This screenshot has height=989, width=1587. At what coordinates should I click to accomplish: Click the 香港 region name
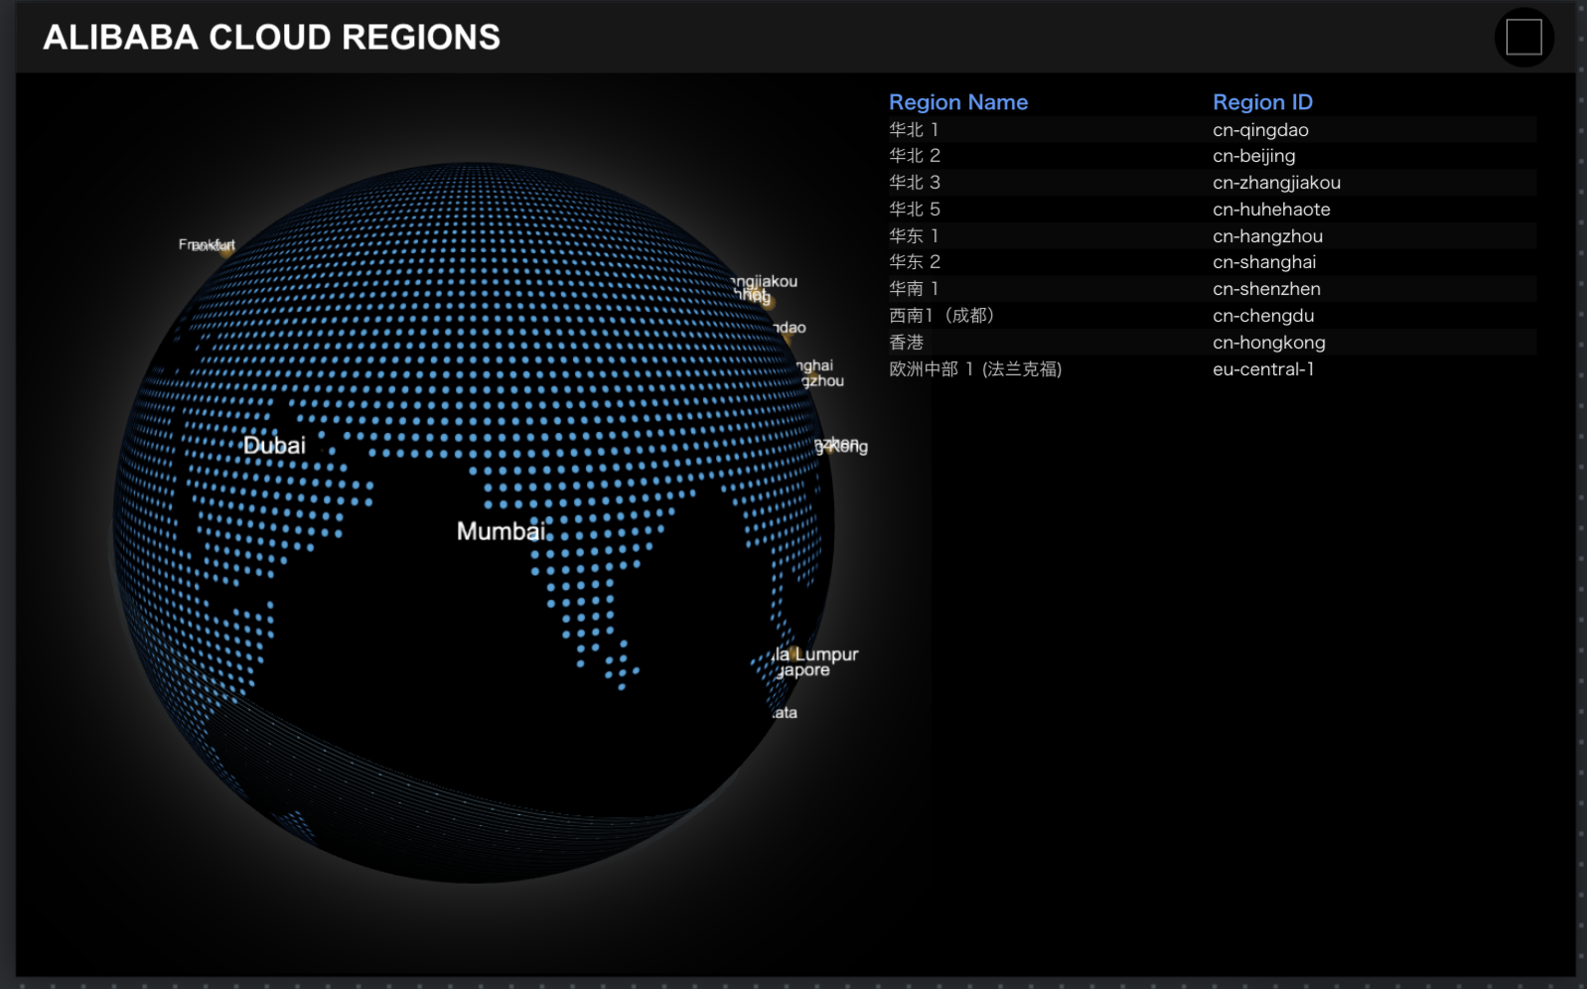coord(907,343)
